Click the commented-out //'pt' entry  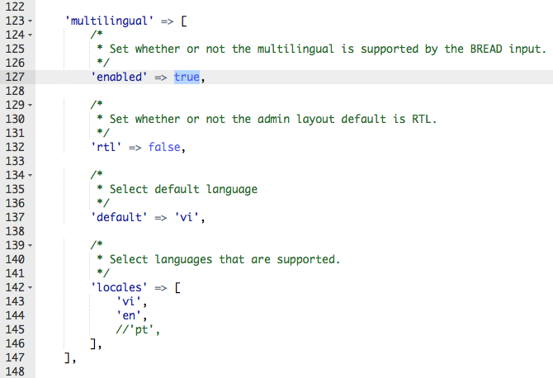point(138,329)
